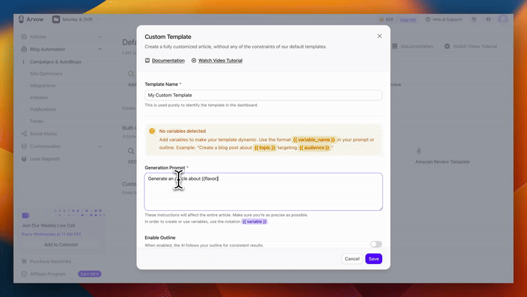527x297 pixels.
Task: Expand the Articles sidebar section
Action: point(99,37)
